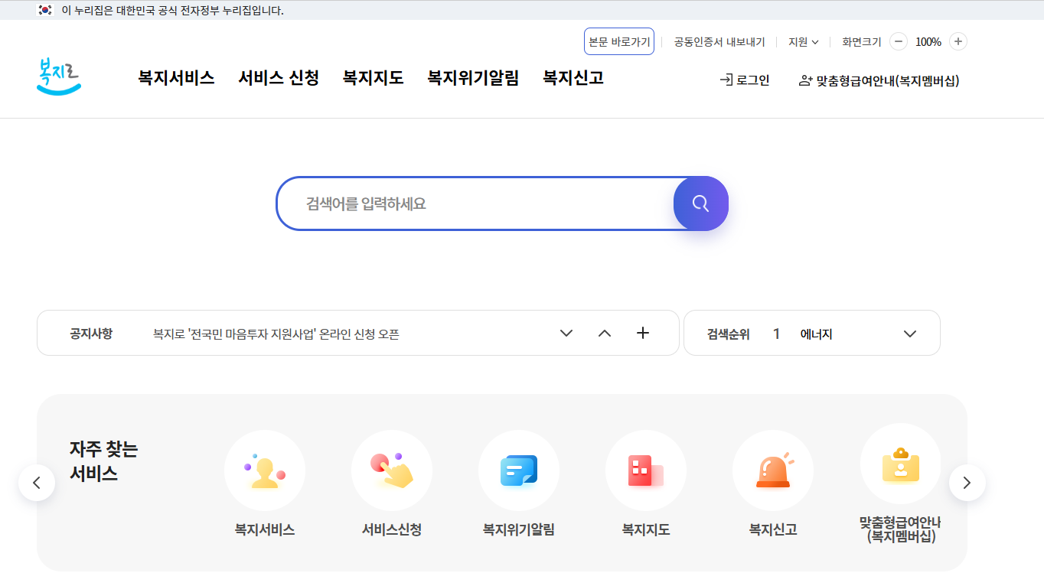The height and width of the screenshot is (586, 1044).
Task: Click the 자주 찾는 서비스 heading
Action: (103, 461)
